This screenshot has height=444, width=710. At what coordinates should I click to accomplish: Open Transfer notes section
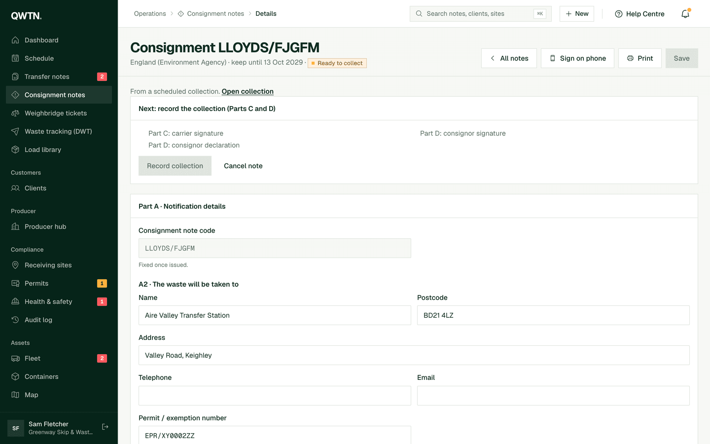[59, 76]
